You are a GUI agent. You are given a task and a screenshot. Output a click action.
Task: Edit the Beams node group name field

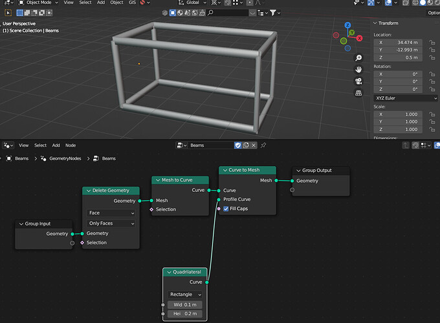pos(211,145)
